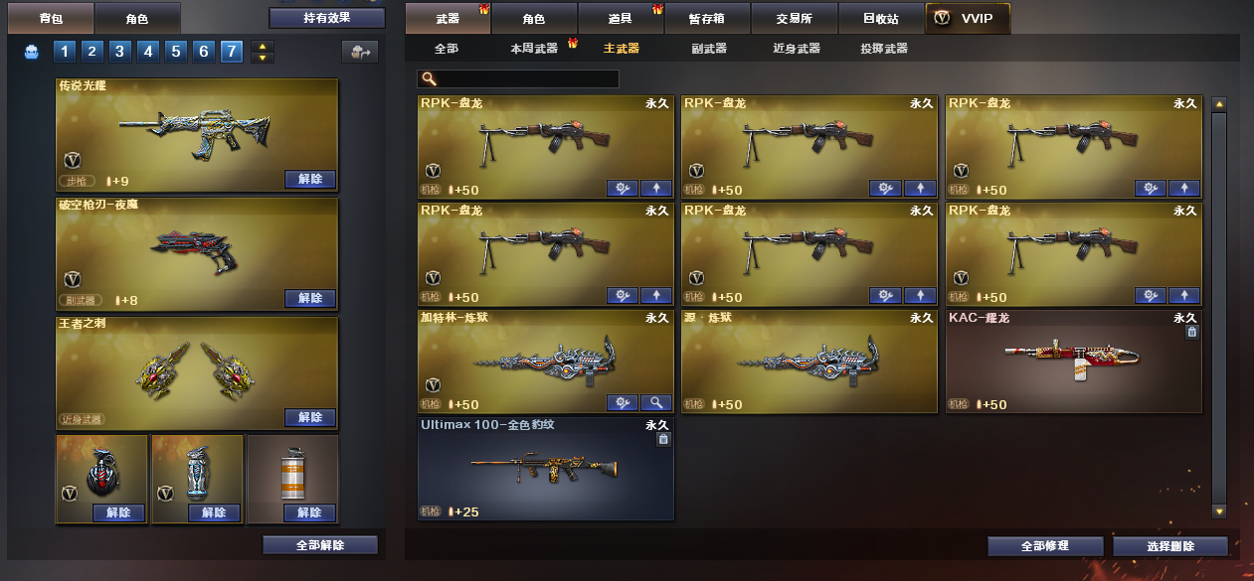Click the 持有效果 button
Image resolution: width=1254 pixels, height=581 pixels.
pos(327,18)
